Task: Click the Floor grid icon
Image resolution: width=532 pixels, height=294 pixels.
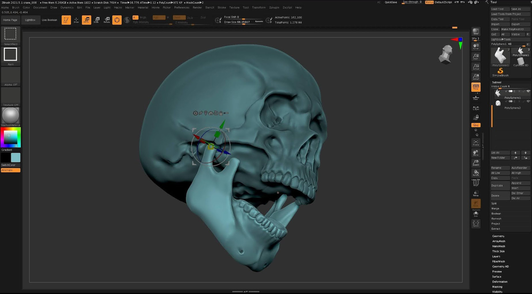Action: pos(476,98)
